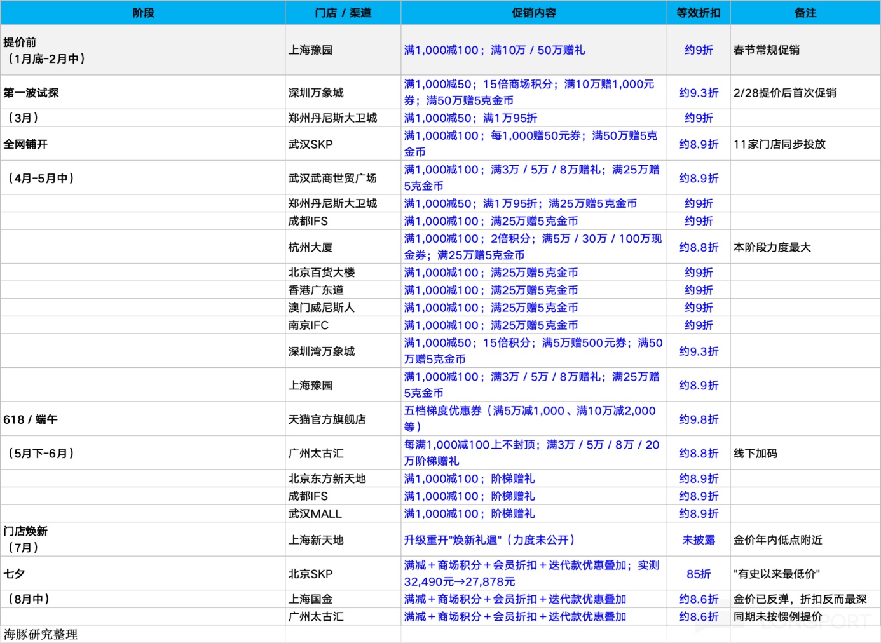
Task: Select the 深圳万象城 store cell
Action: (343, 92)
